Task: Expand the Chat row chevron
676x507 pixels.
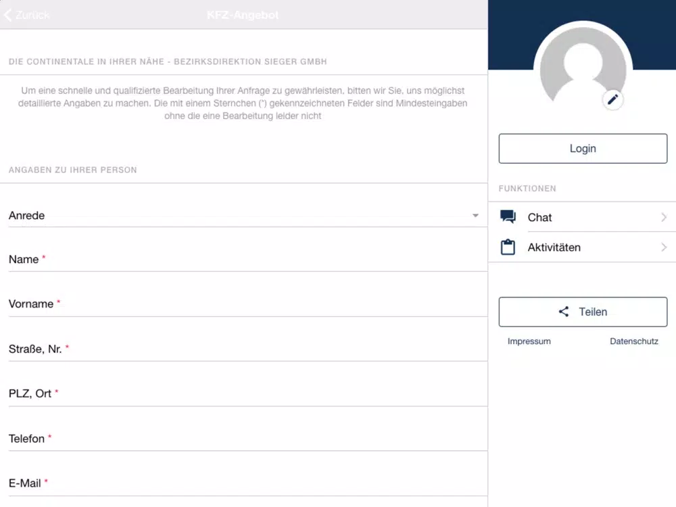Action: click(664, 217)
